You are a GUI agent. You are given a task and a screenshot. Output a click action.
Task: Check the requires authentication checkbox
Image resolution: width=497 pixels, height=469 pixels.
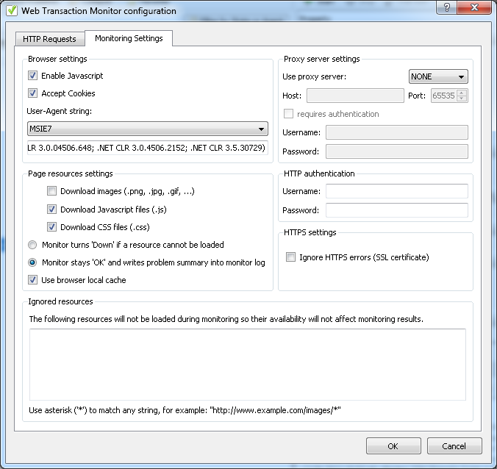pyautogui.click(x=288, y=113)
